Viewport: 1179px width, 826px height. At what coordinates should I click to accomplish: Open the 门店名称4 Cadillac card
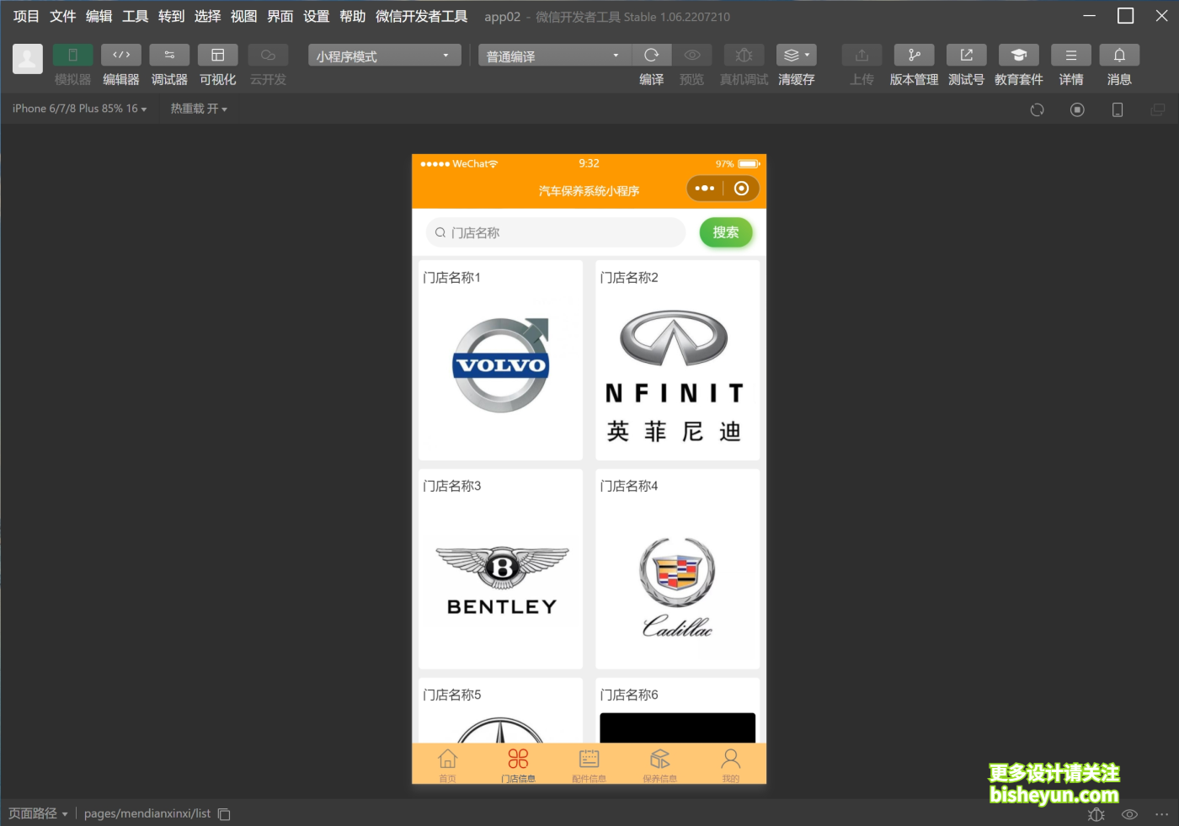(x=677, y=569)
